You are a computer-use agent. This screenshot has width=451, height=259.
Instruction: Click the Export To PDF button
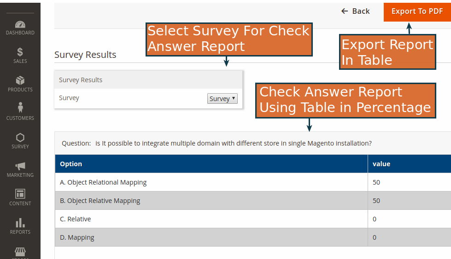(417, 12)
